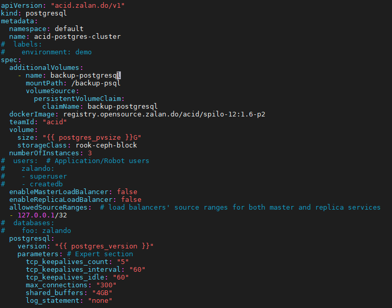
Task: Click false after enableReplicaLoadBalancer
Action: (131, 200)
